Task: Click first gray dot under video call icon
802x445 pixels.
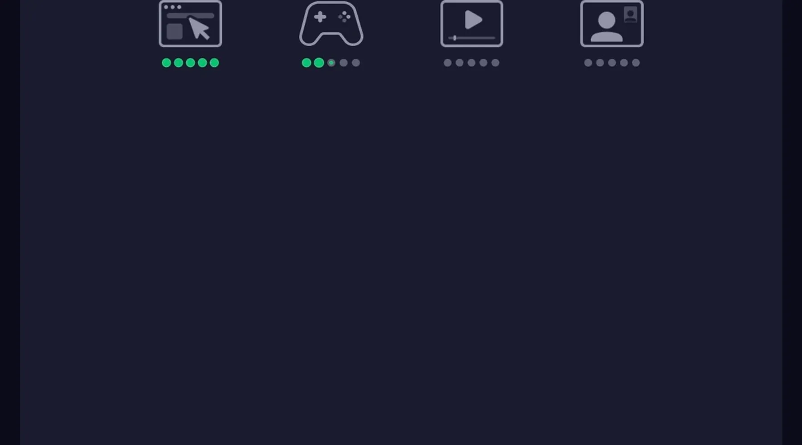Action: (x=588, y=63)
